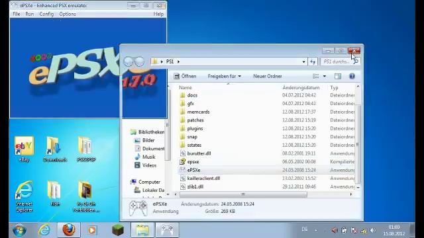Select Lokaler Datenträger in navigation pane

(x=153, y=190)
